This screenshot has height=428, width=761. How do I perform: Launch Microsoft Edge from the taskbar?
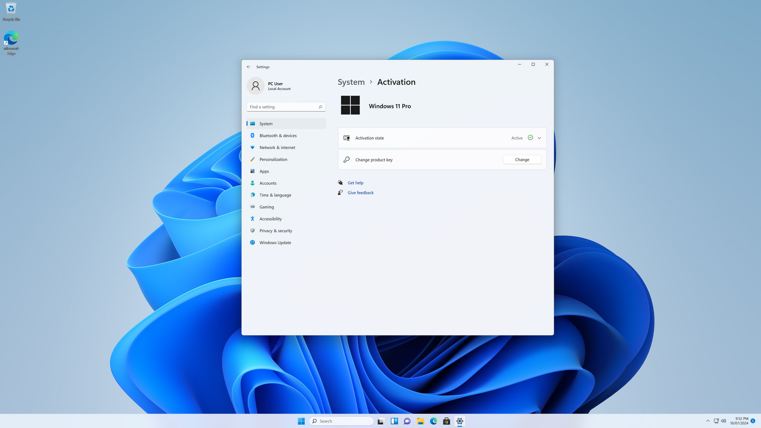pyautogui.click(x=434, y=421)
